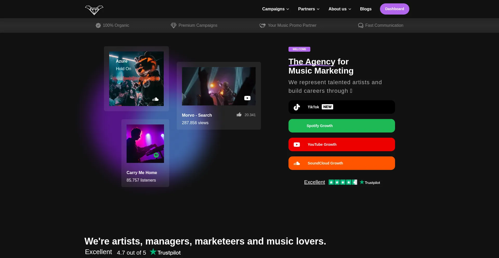Click the YouTube icon in red button
Screen dimensions: 499x258
(297, 144)
